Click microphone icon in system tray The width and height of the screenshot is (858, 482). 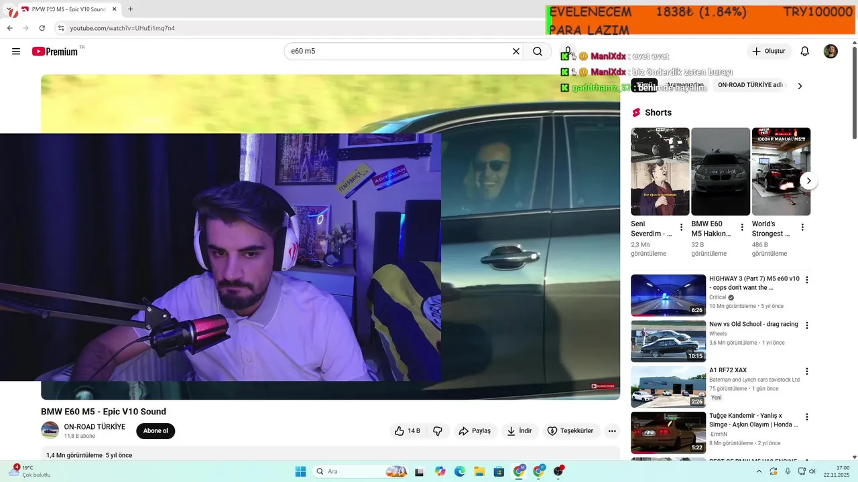tap(788, 471)
